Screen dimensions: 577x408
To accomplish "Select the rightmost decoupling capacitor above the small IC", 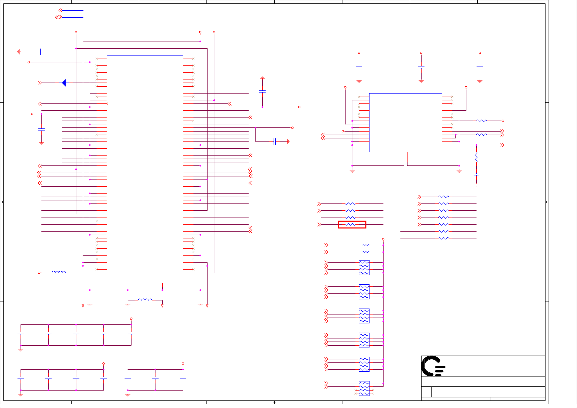I will [480, 67].
